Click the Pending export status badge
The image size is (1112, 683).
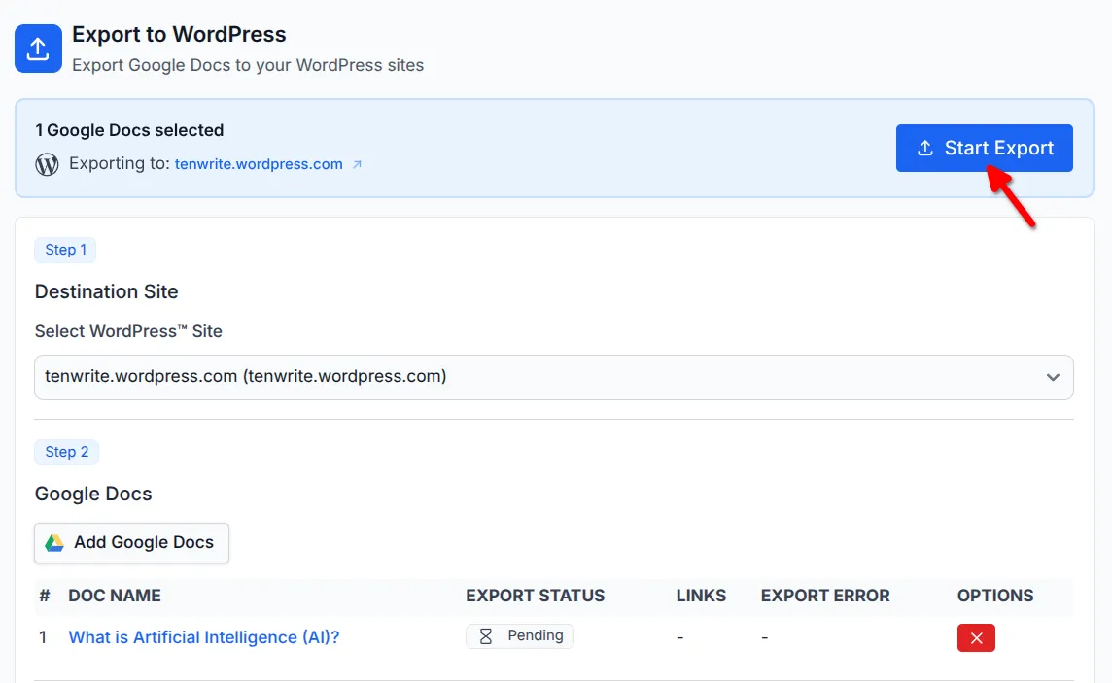tap(519, 635)
